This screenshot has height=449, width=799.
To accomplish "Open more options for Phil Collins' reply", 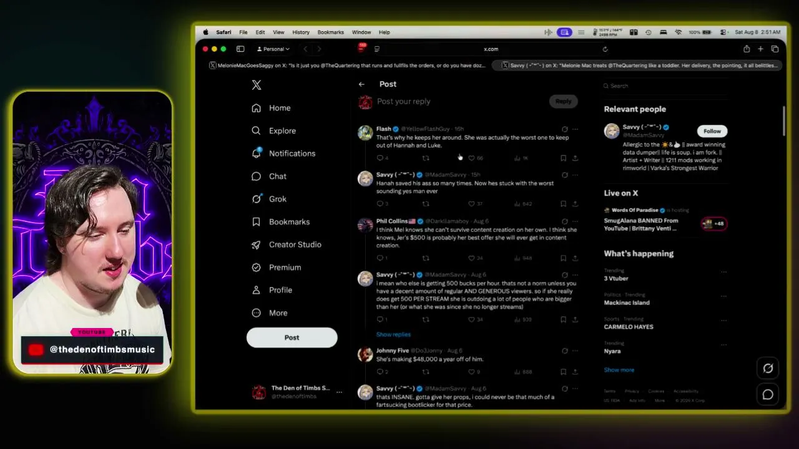I will pyautogui.click(x=575, y=221).
